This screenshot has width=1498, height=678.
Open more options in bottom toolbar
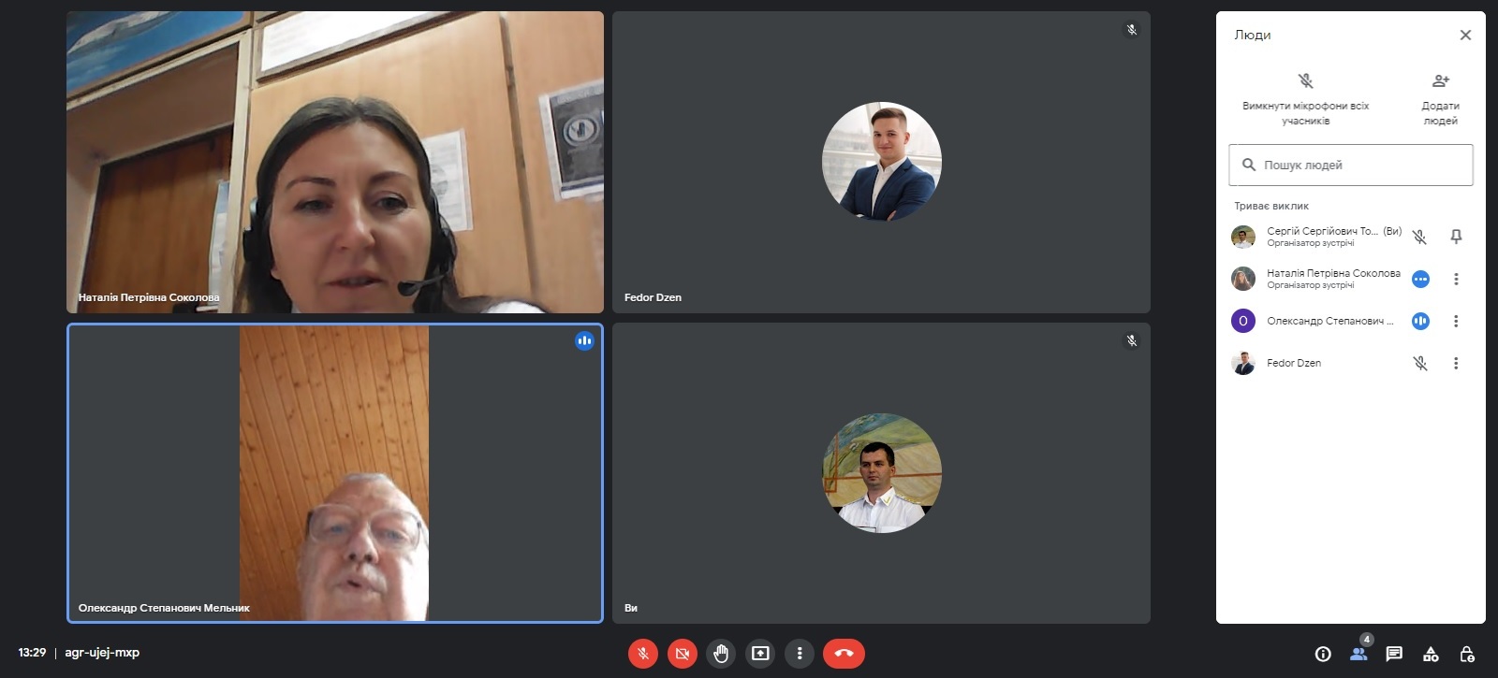coord(800,654)
